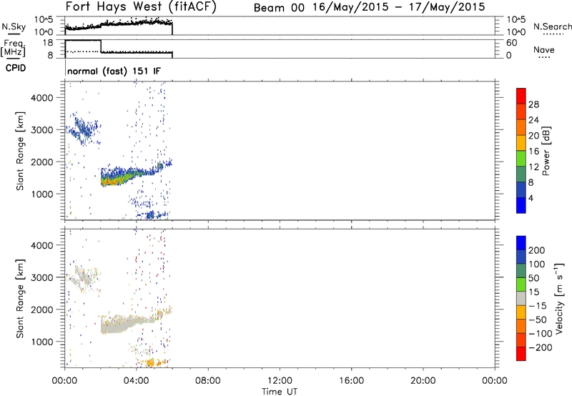Click the frequency step trace in the Freq panel
This screenshot has height=396, width=572.
tap(119, 48)
